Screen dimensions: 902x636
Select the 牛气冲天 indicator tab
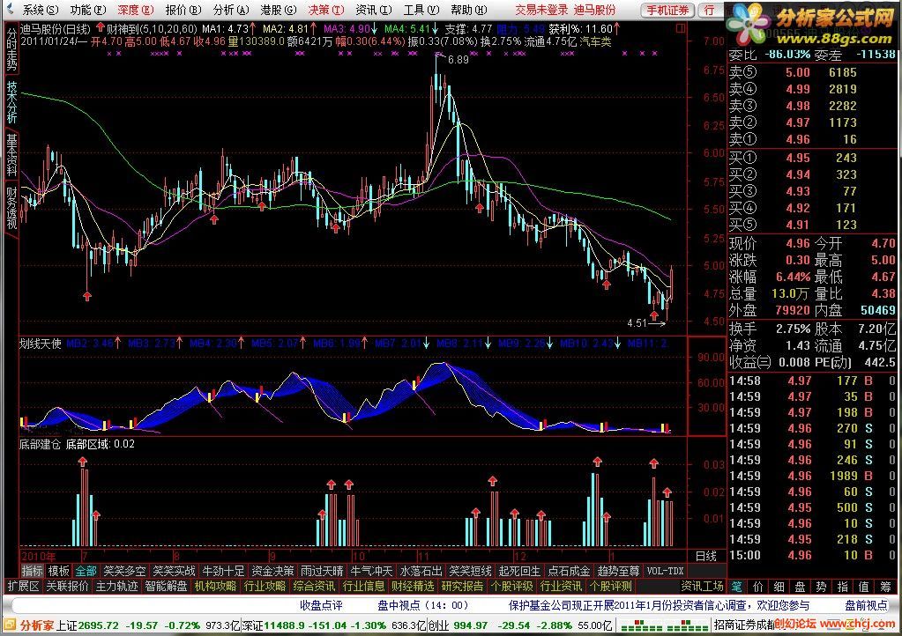[371, 571]
